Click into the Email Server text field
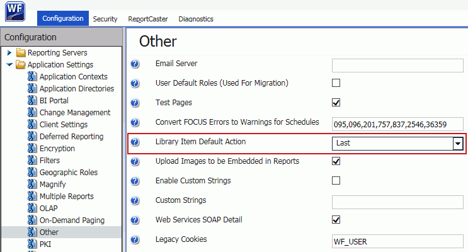 (397, 66)
